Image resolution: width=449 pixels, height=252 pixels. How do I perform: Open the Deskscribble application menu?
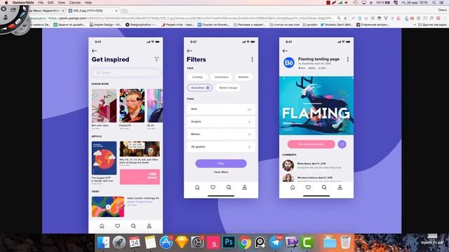tap(23, 3)
